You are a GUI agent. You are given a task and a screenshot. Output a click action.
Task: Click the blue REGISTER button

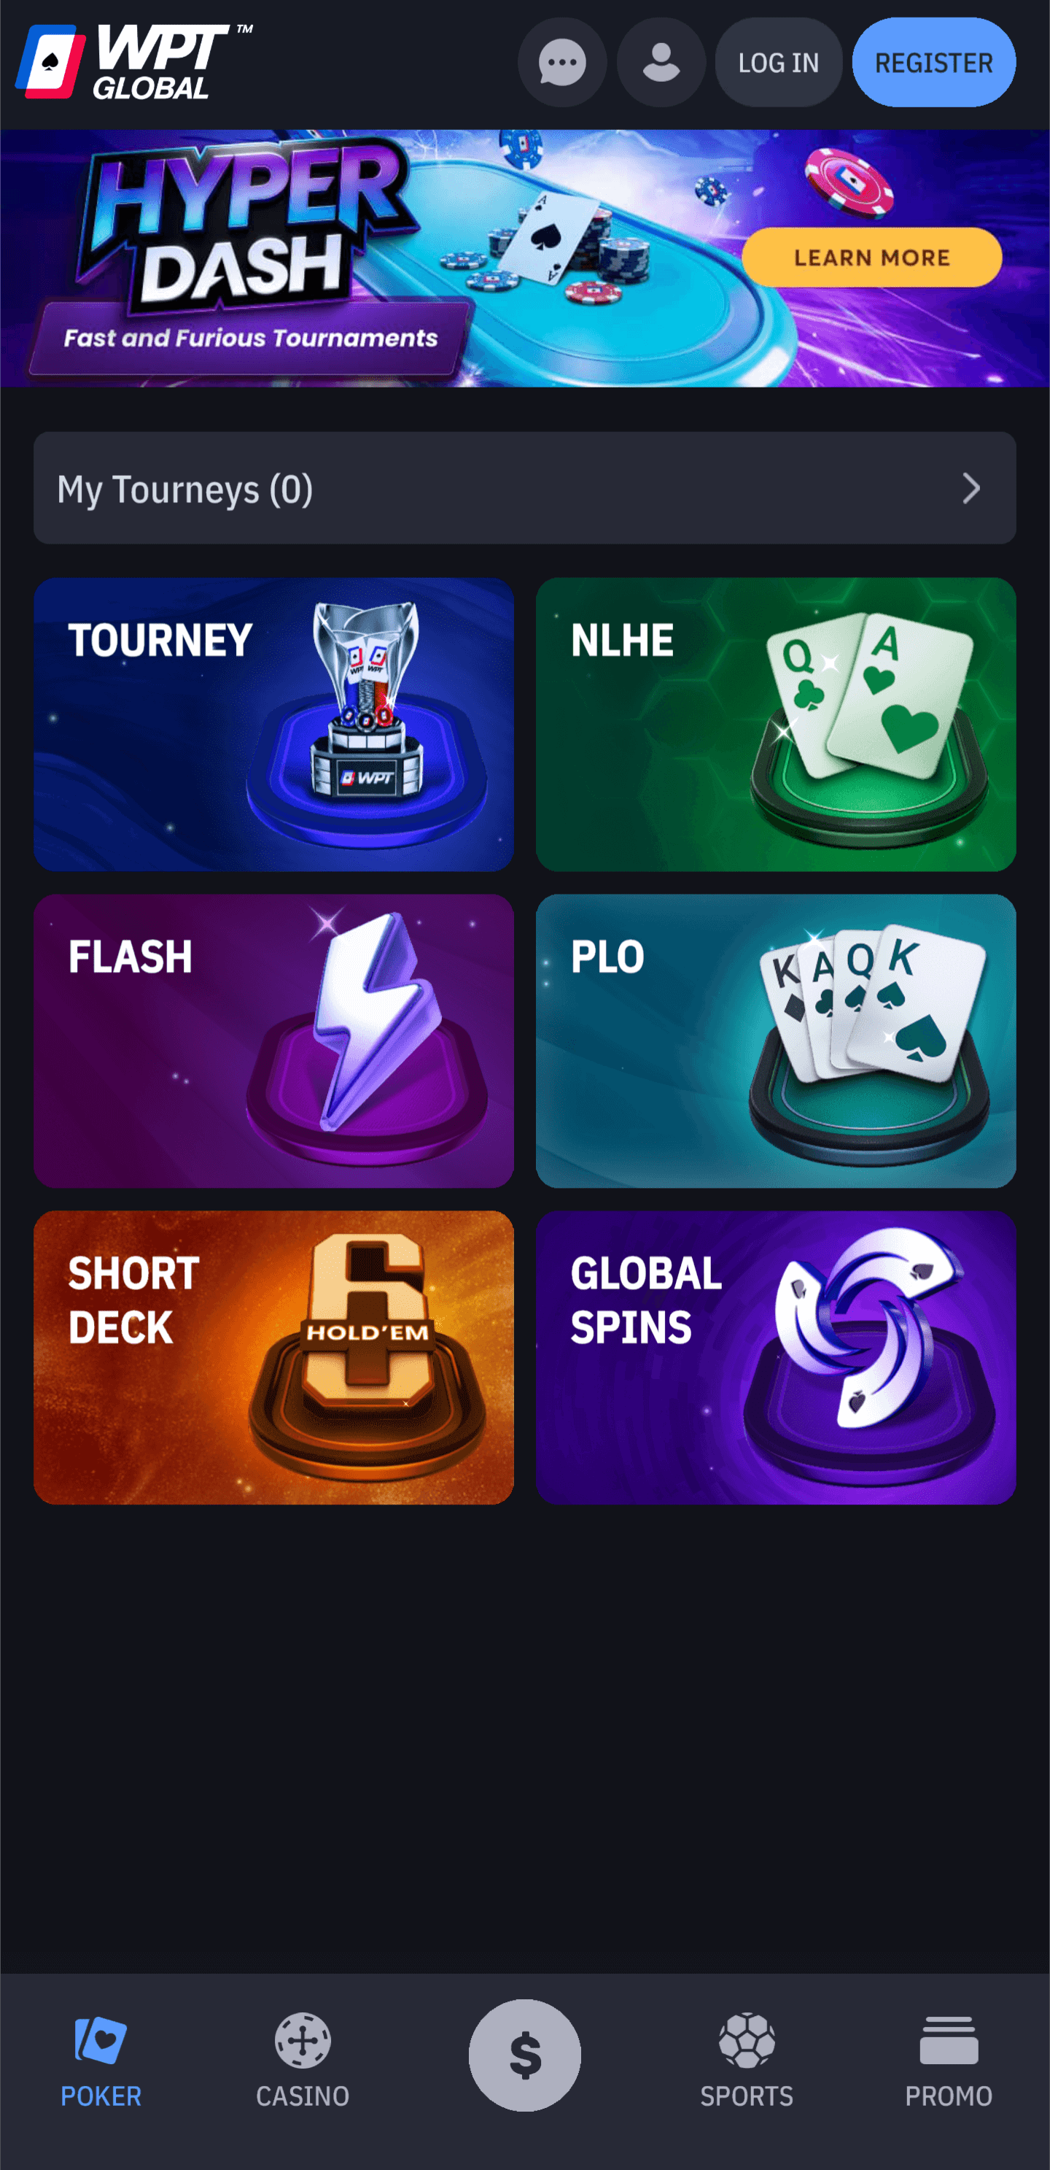tap(934, 62)
